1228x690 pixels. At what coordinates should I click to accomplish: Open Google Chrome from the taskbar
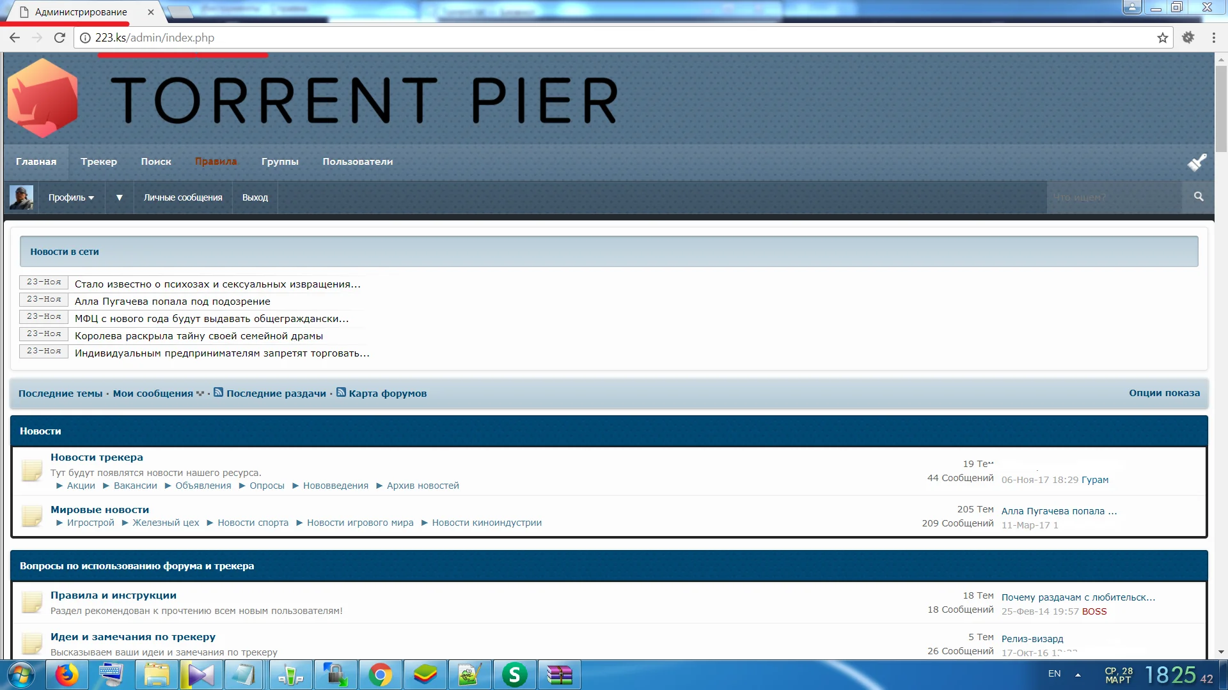[x=380, y=675]
